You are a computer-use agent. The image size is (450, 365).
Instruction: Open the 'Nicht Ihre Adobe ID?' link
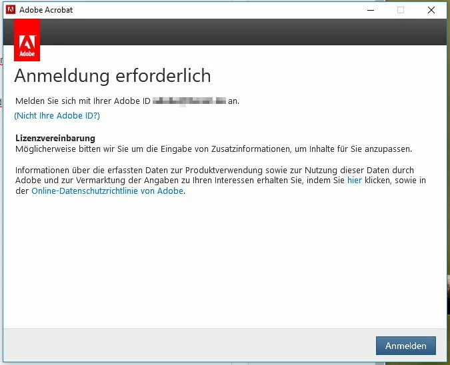57,115
